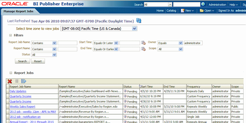Click Pending clock icon in Daly Updates row

pos(125,91)
